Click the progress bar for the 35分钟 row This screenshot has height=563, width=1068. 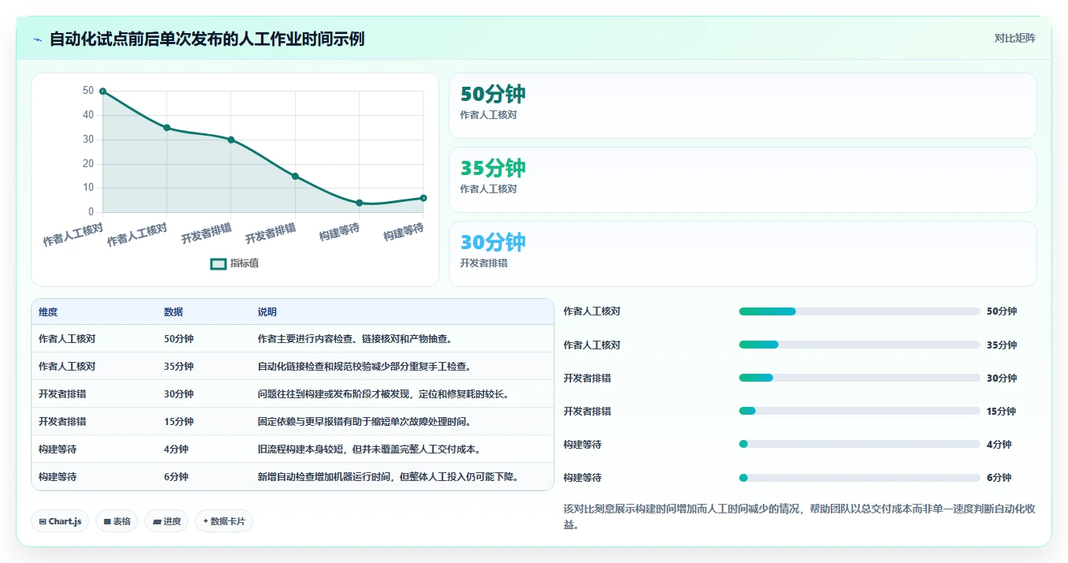[860, 345]
